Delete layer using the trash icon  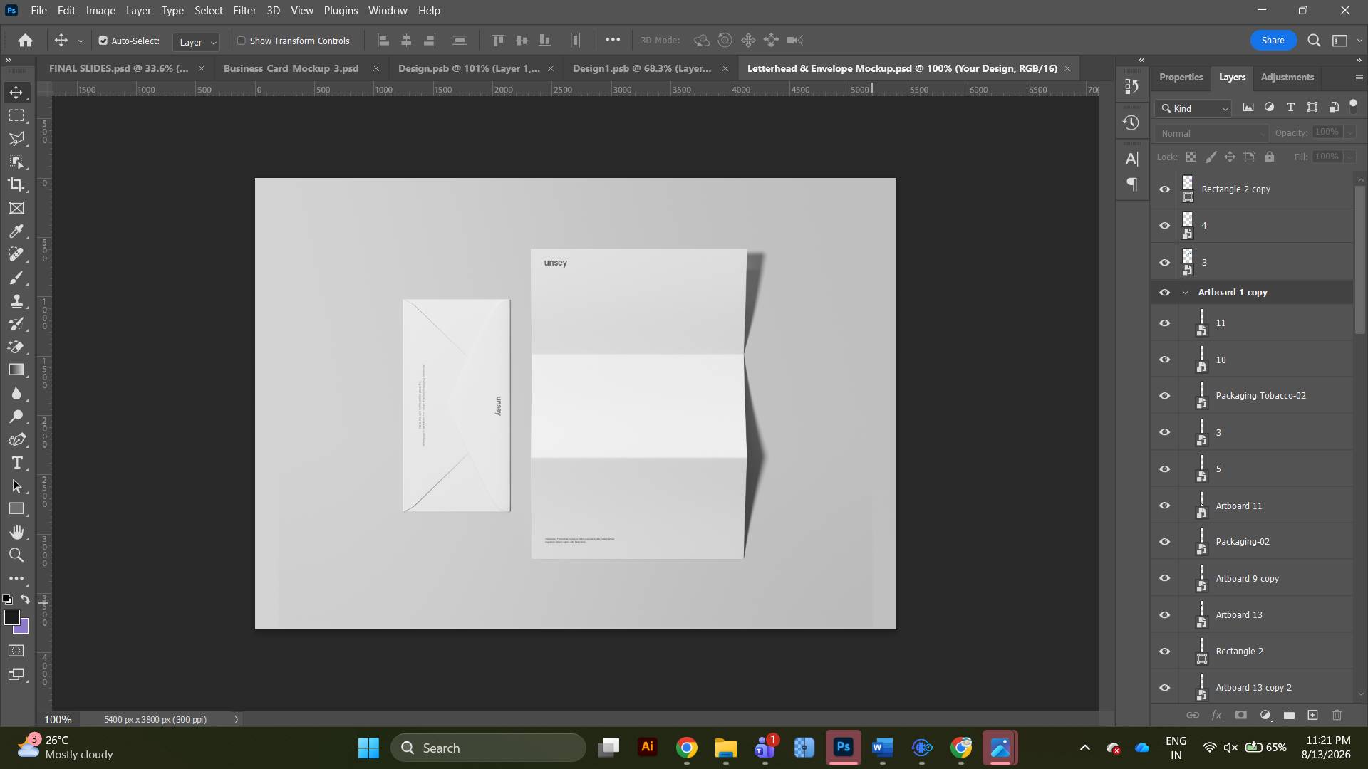1337,715
